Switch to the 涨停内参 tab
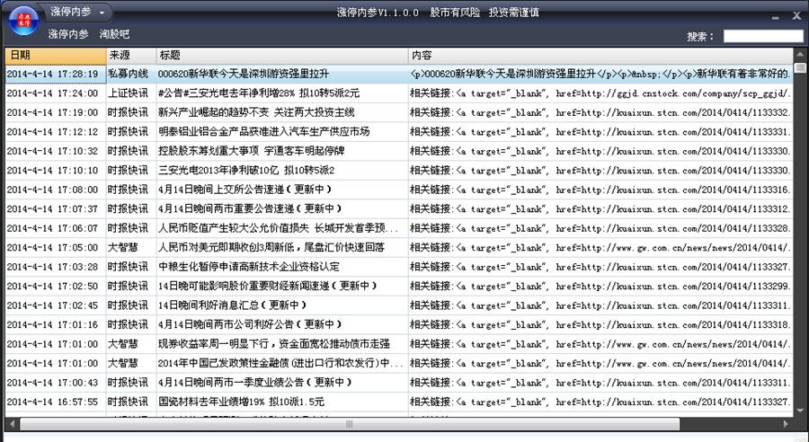809x442 pixels. click(x=68, y=34)
